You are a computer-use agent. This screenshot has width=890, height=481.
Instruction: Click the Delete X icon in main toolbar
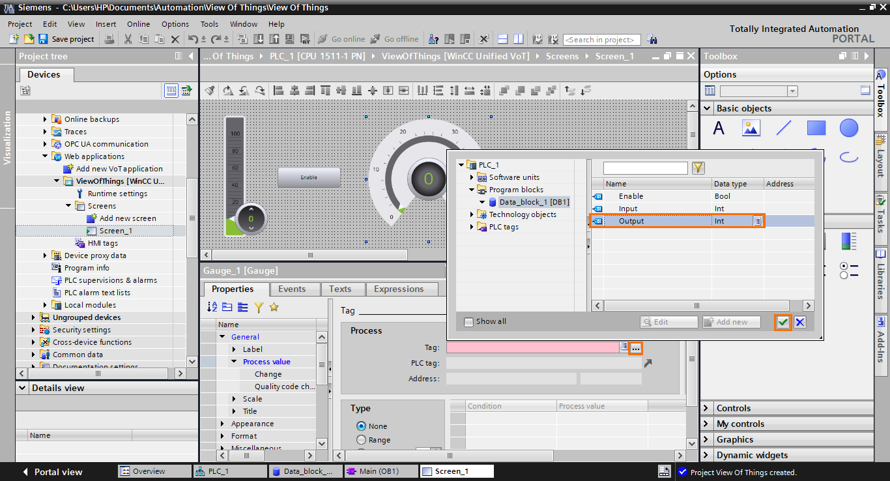(175, 39)
